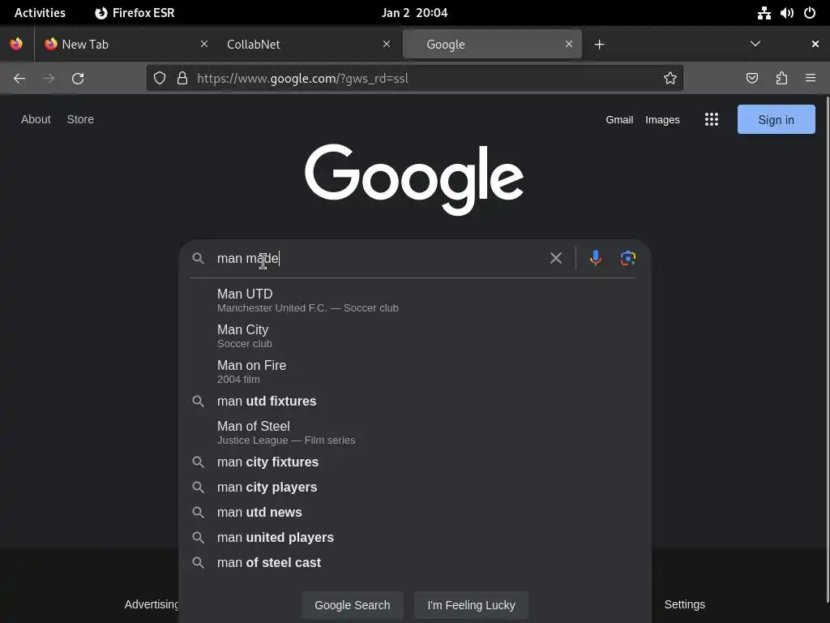
Task: Open the About link
Action: coord(36,119)
